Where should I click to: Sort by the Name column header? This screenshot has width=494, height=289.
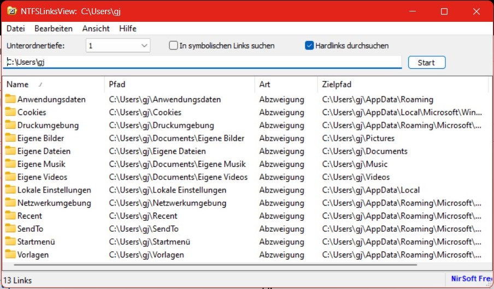[54, 85]
